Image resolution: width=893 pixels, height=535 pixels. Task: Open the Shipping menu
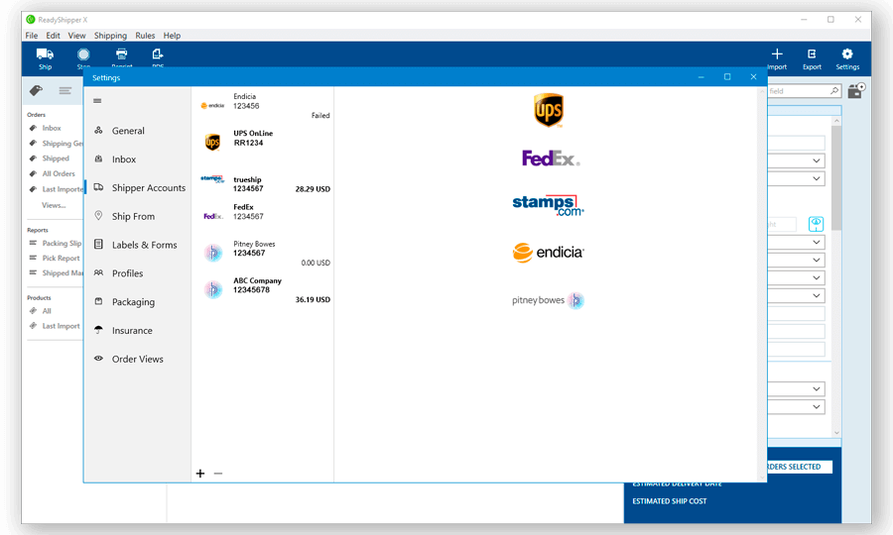(x=110, y=36)
